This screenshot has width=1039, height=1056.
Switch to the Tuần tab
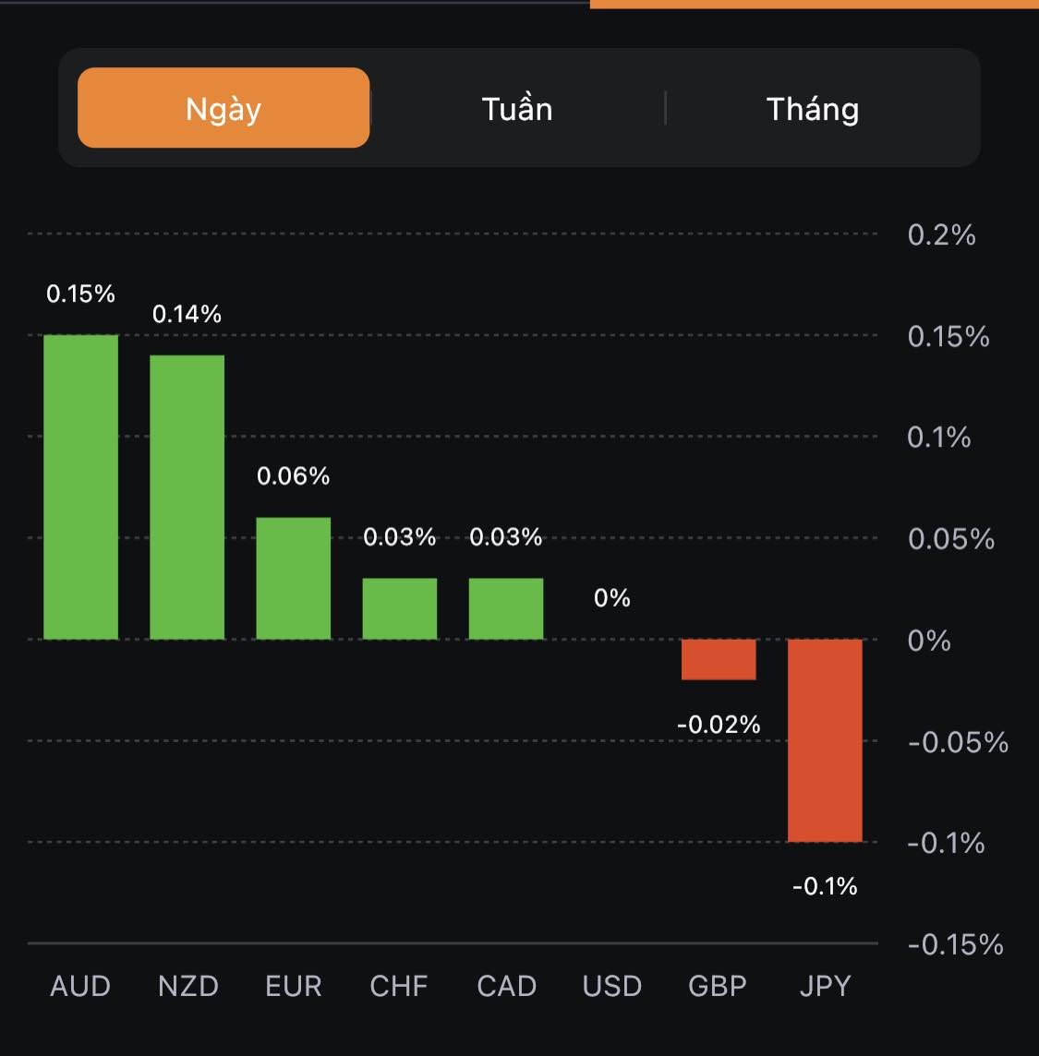[x=517, y=109]
